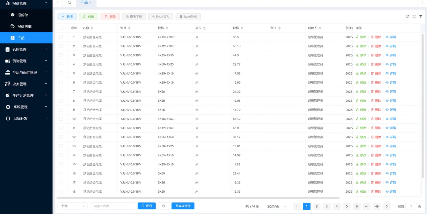
Task: Collapse the 报价管理 menu chevron
Action: [46, 3]
